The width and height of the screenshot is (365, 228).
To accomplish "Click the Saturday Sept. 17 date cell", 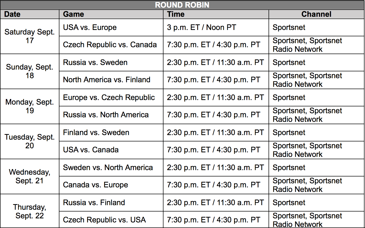I will [30, 36].
